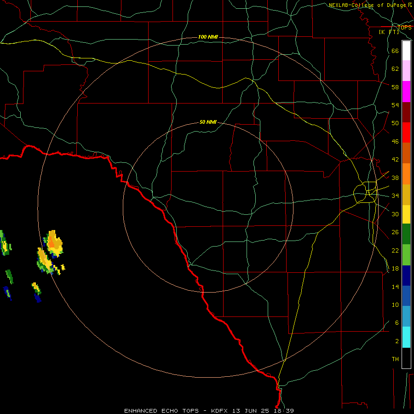The image size is (414, 414).
Task: Click legend value 54
Action: click(x=395, y=105)
